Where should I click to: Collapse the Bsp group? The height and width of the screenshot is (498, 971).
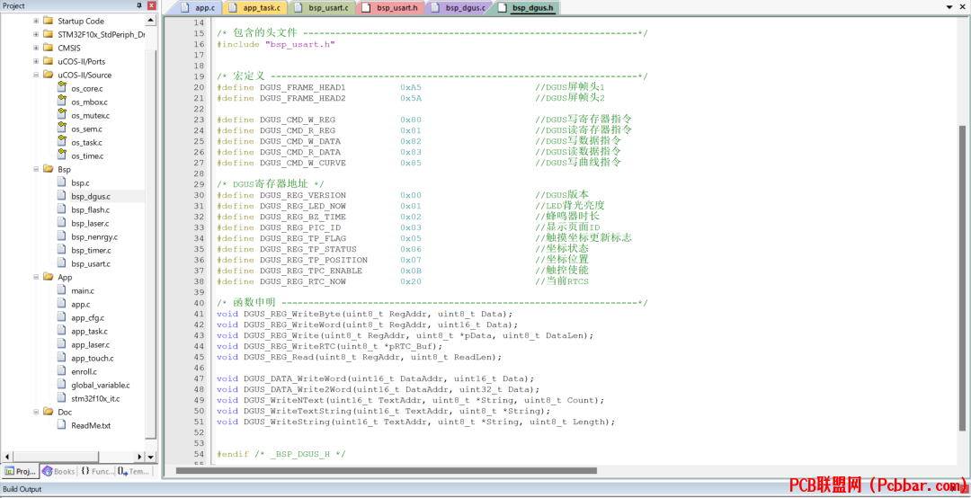pos(36,169)
